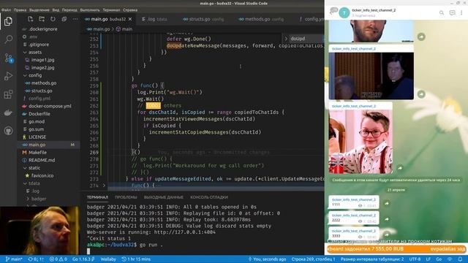Open the Explorer view in activity bar
The height and width of the screenshot is (263, 468).
[x=8, y=21]
